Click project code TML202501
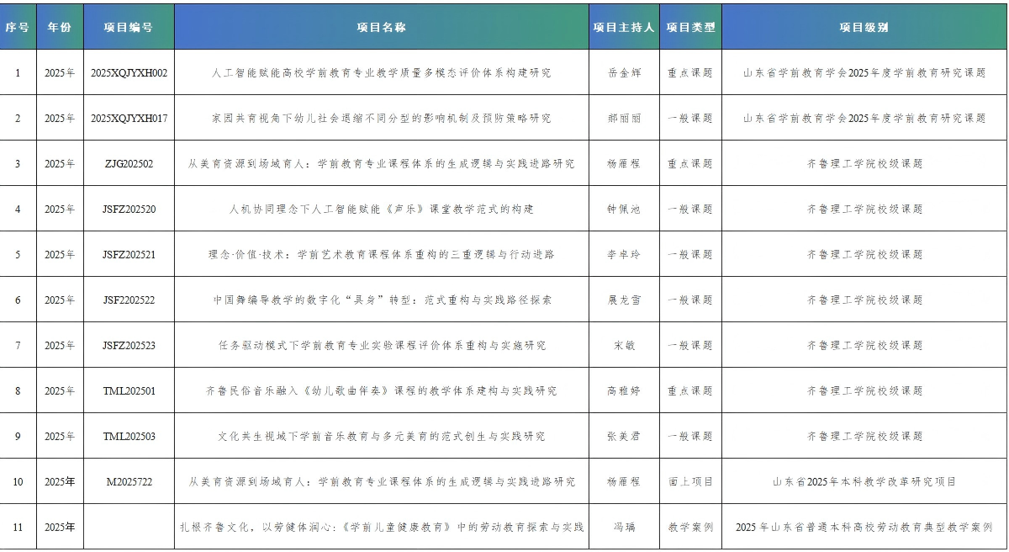 tap(129, 391)
